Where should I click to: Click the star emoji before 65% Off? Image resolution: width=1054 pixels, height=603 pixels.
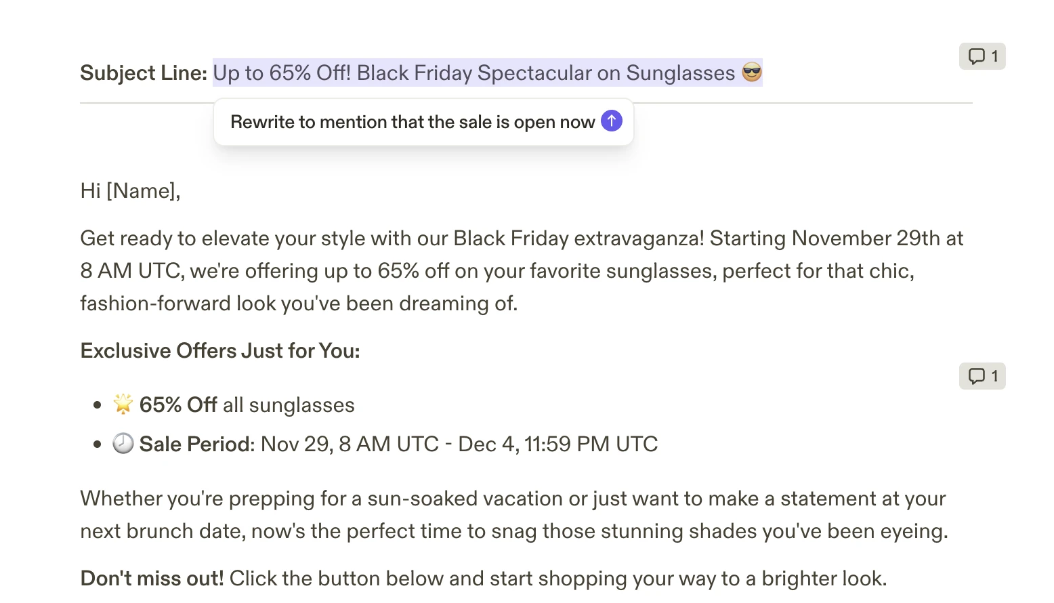coord(123,404)
